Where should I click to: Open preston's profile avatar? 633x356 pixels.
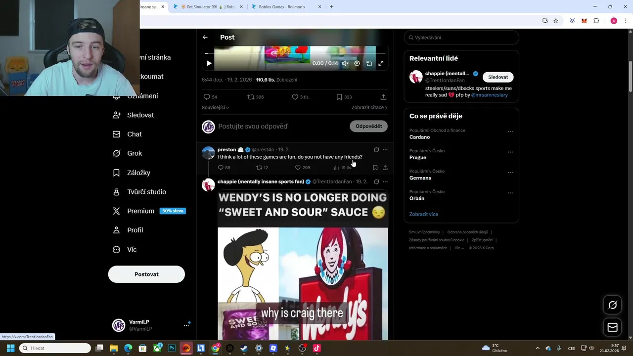point(208,153)
